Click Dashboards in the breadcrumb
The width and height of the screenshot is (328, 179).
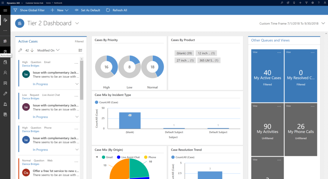[x=58, y=3]
